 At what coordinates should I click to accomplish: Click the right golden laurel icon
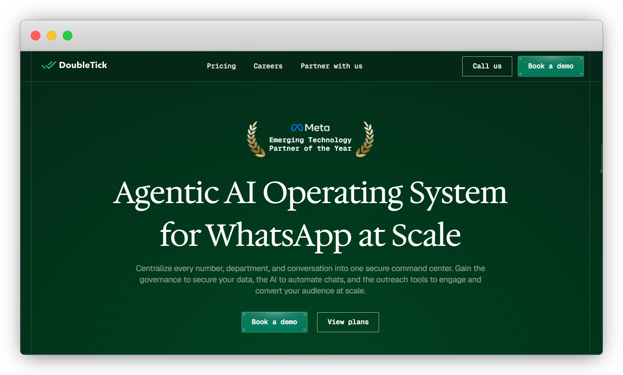click(365, 139)
